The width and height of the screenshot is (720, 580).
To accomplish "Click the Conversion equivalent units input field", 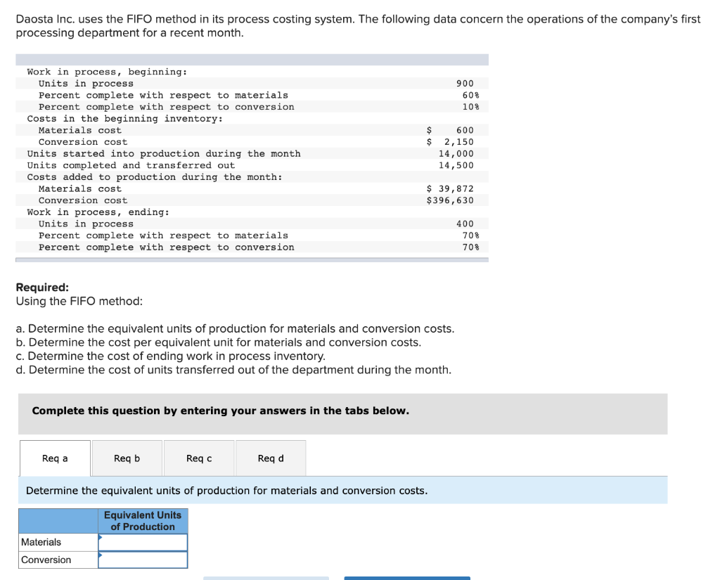I will click(143, 560).
